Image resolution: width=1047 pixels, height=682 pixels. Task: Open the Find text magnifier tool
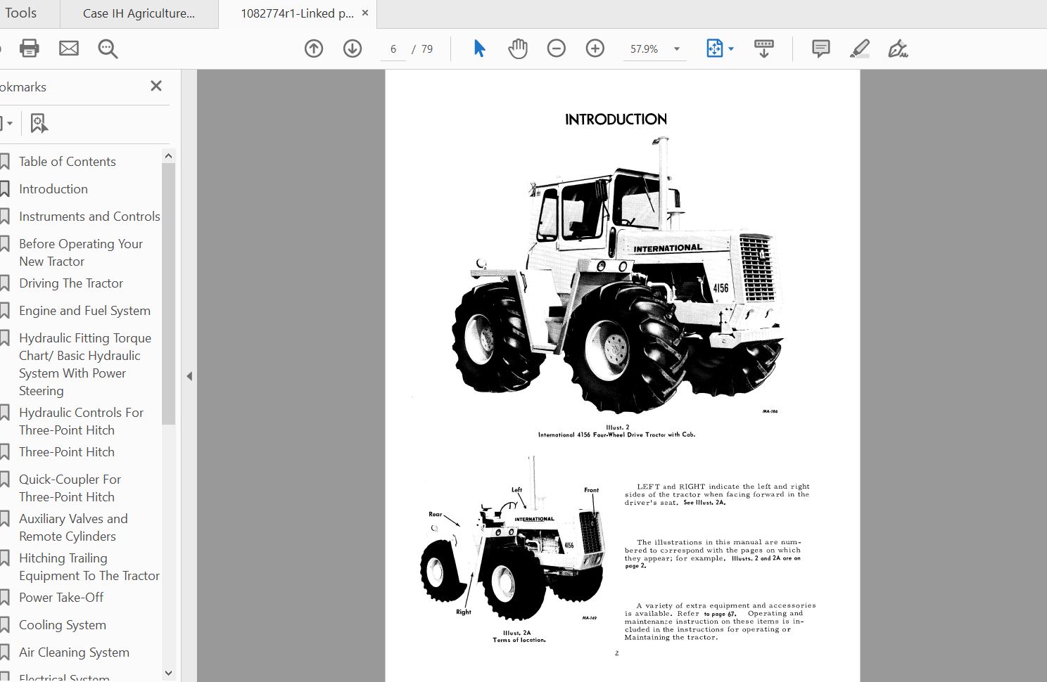(x=108, y=49)
